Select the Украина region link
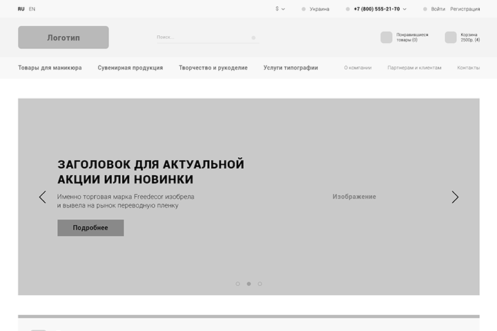497x331 pixels. point(319,9)
